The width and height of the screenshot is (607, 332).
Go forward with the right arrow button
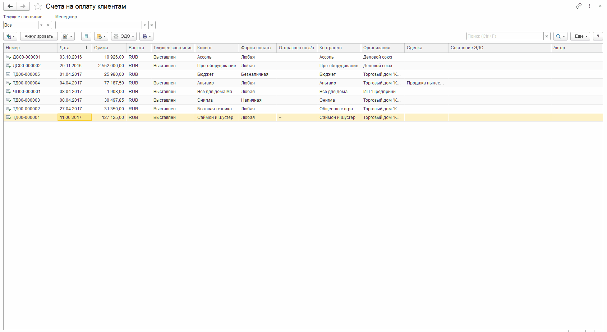pos(23,6)
